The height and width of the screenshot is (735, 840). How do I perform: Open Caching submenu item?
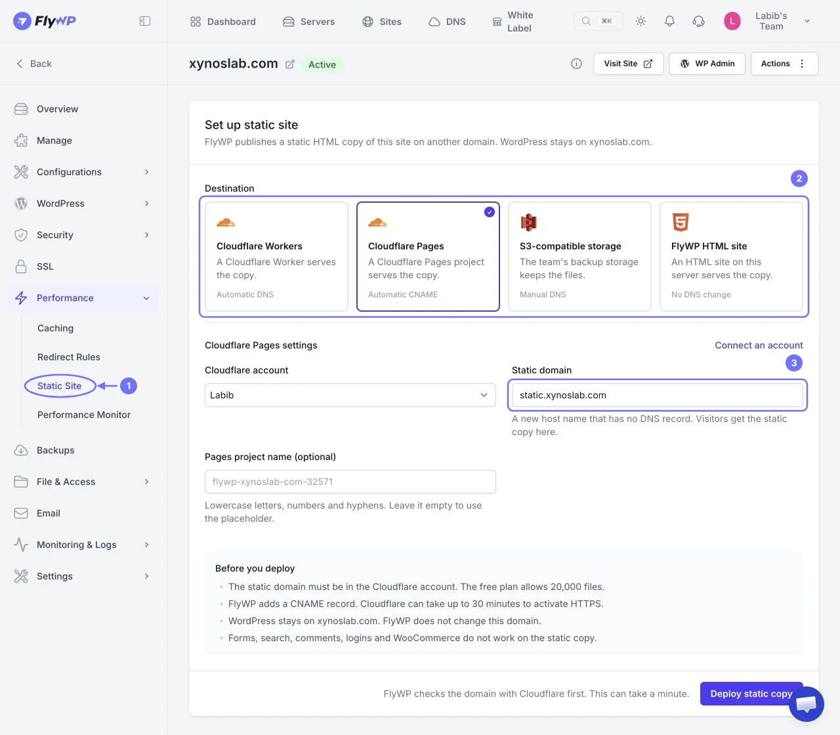click(56, 328)
